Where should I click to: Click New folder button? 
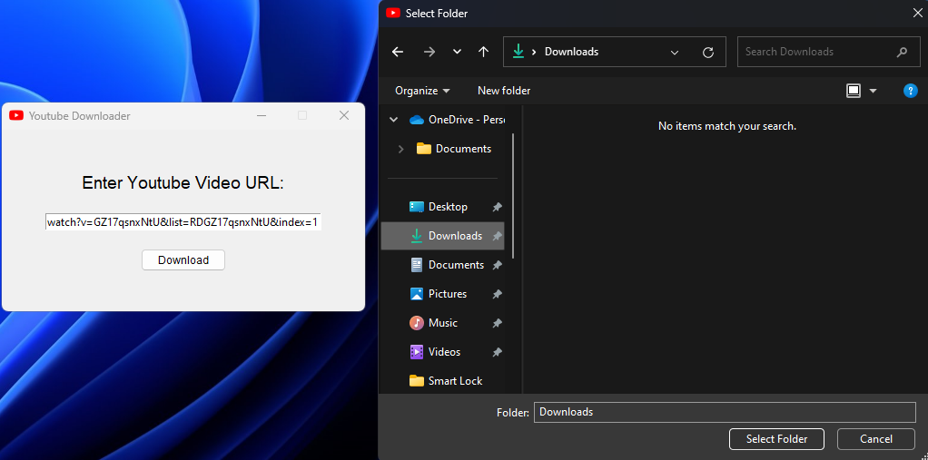[504, 91]
